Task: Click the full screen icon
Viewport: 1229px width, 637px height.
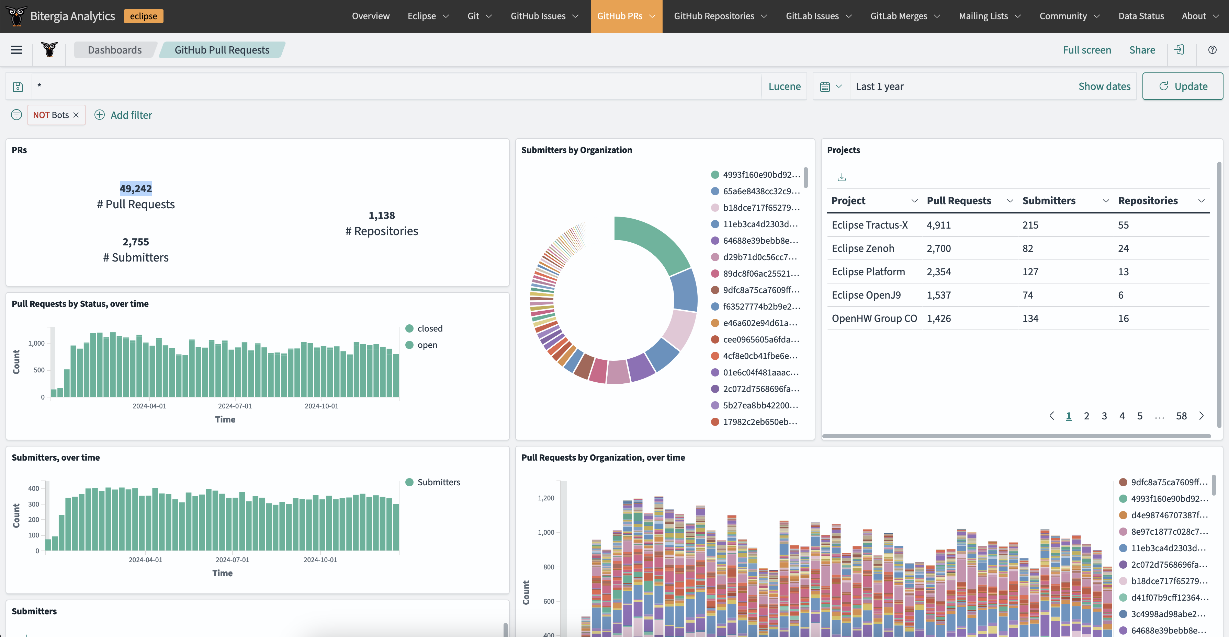Action: [x=1087, y=49]
